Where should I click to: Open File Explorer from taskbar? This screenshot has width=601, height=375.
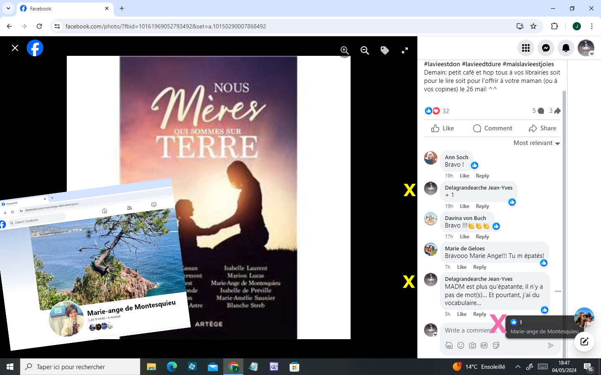pyautogui.click(x=151, y=367)
